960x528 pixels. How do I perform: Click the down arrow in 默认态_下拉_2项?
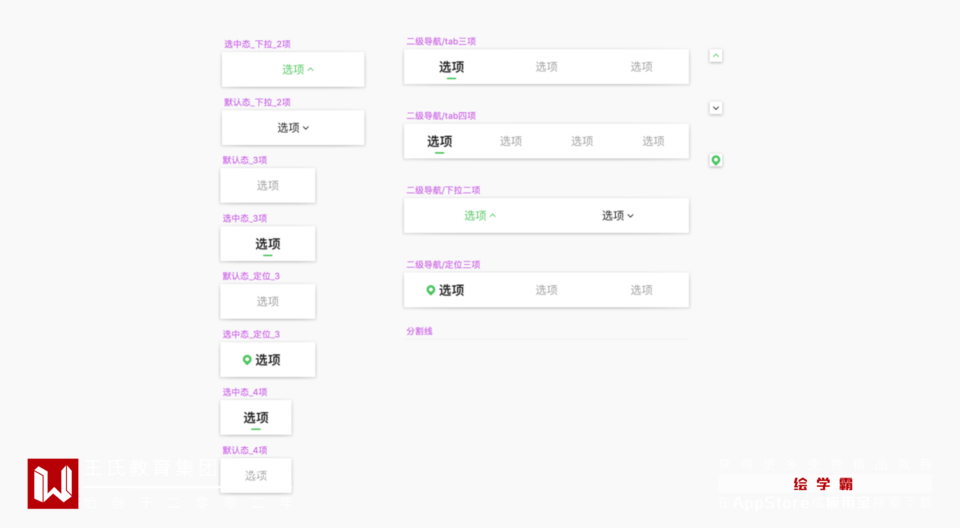tap(306, 128)
